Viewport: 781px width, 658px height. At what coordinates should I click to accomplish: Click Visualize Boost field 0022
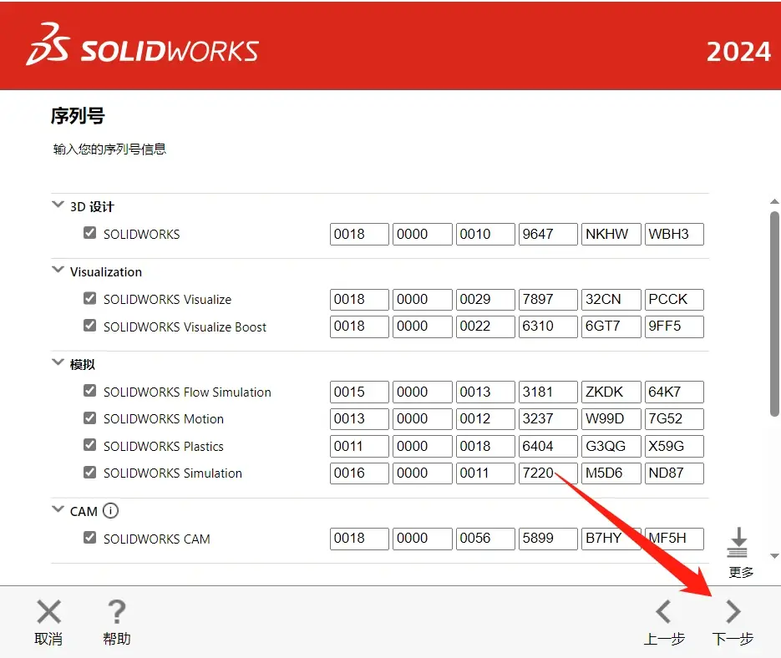coord(485,326)
